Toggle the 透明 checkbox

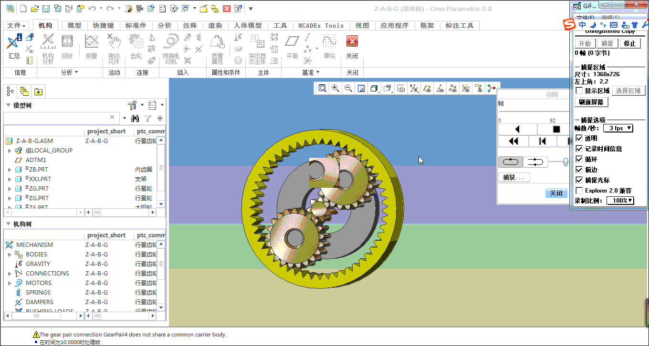coord(579,138)
